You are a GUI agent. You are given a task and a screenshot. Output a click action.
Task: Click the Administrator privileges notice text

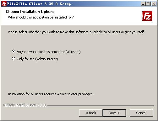click(51, 94)
